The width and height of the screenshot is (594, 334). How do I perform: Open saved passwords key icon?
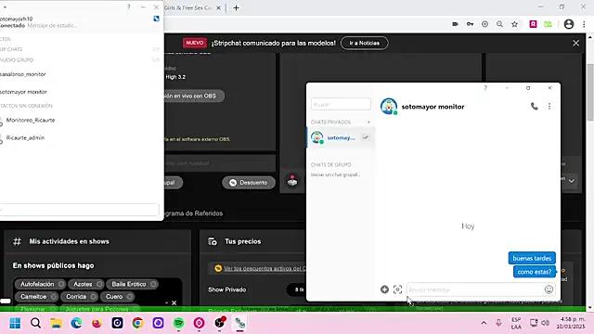click(x=470, y=24)
